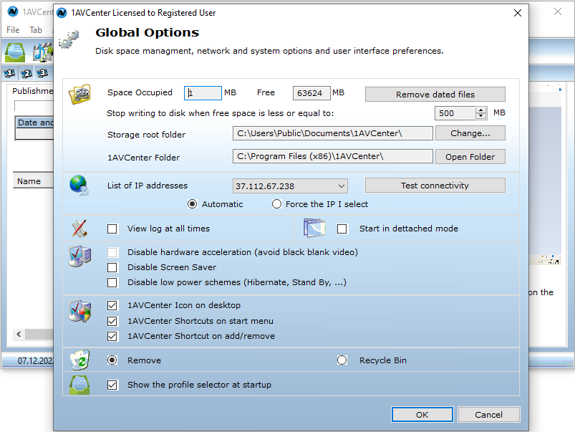Viewport: 575px width, 432px height.
Task: Uncheck 1AVCenter Shortcuts on start menu
Action: point(112,321)
